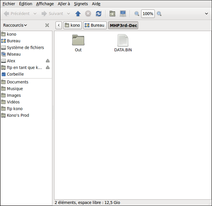The image size is (212, 206).
Task: Open Bureau in the sidebar
Action: [x=26, y=41]
